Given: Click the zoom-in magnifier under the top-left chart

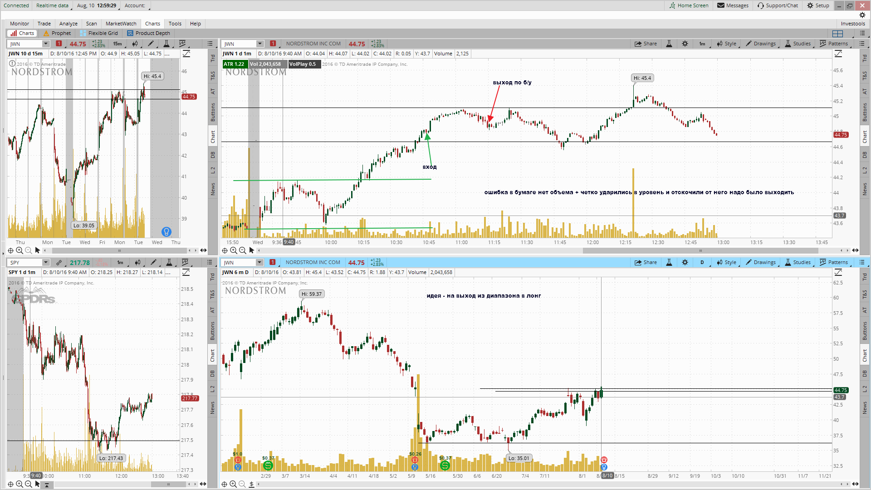Looking at the screenshot, I should pos(20,250).
